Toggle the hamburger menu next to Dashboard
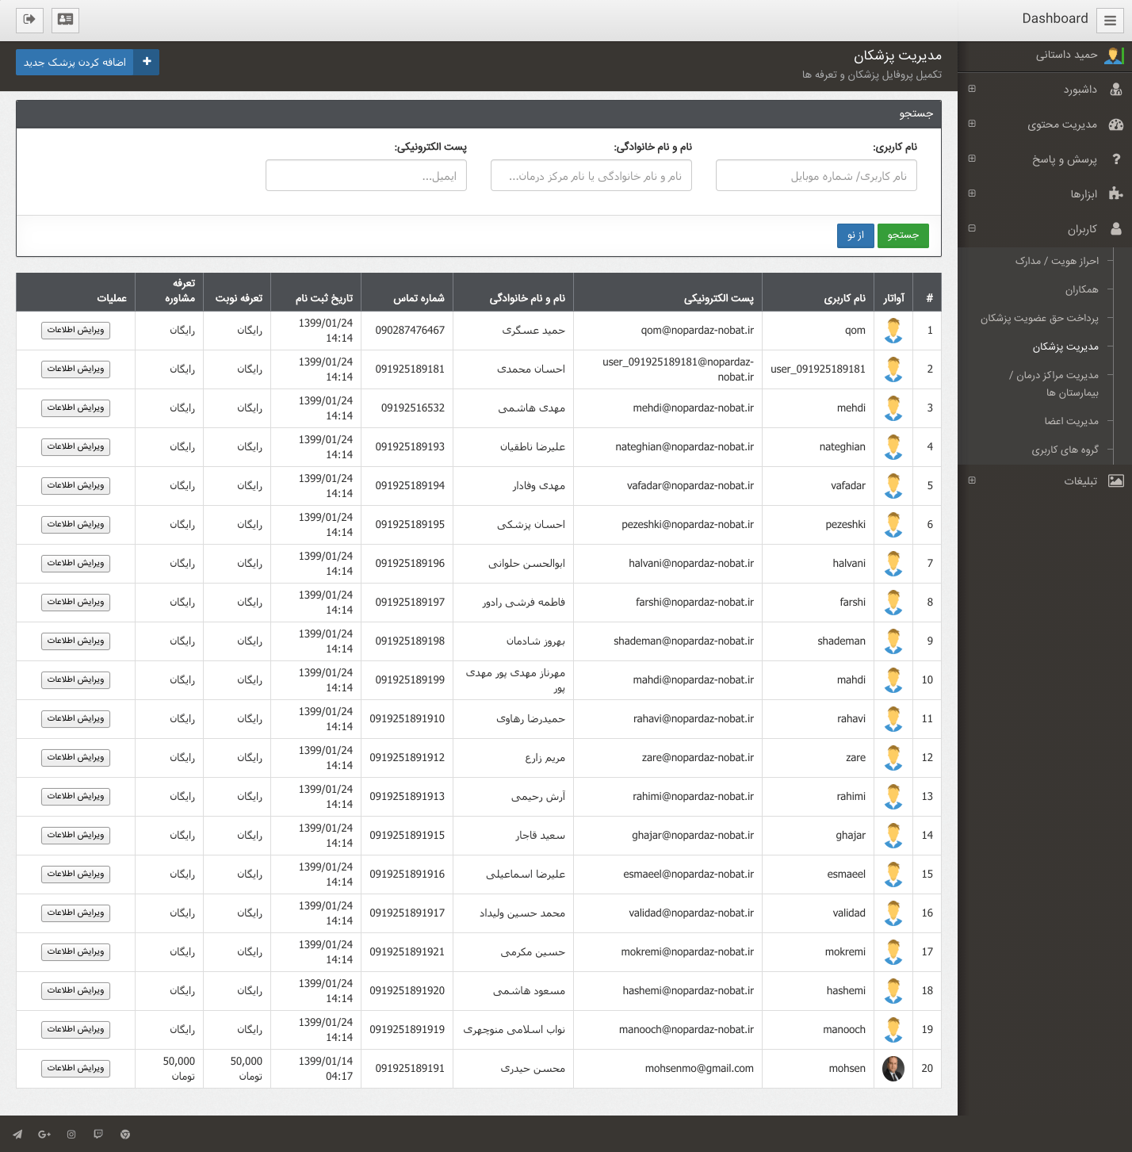 1110,21
